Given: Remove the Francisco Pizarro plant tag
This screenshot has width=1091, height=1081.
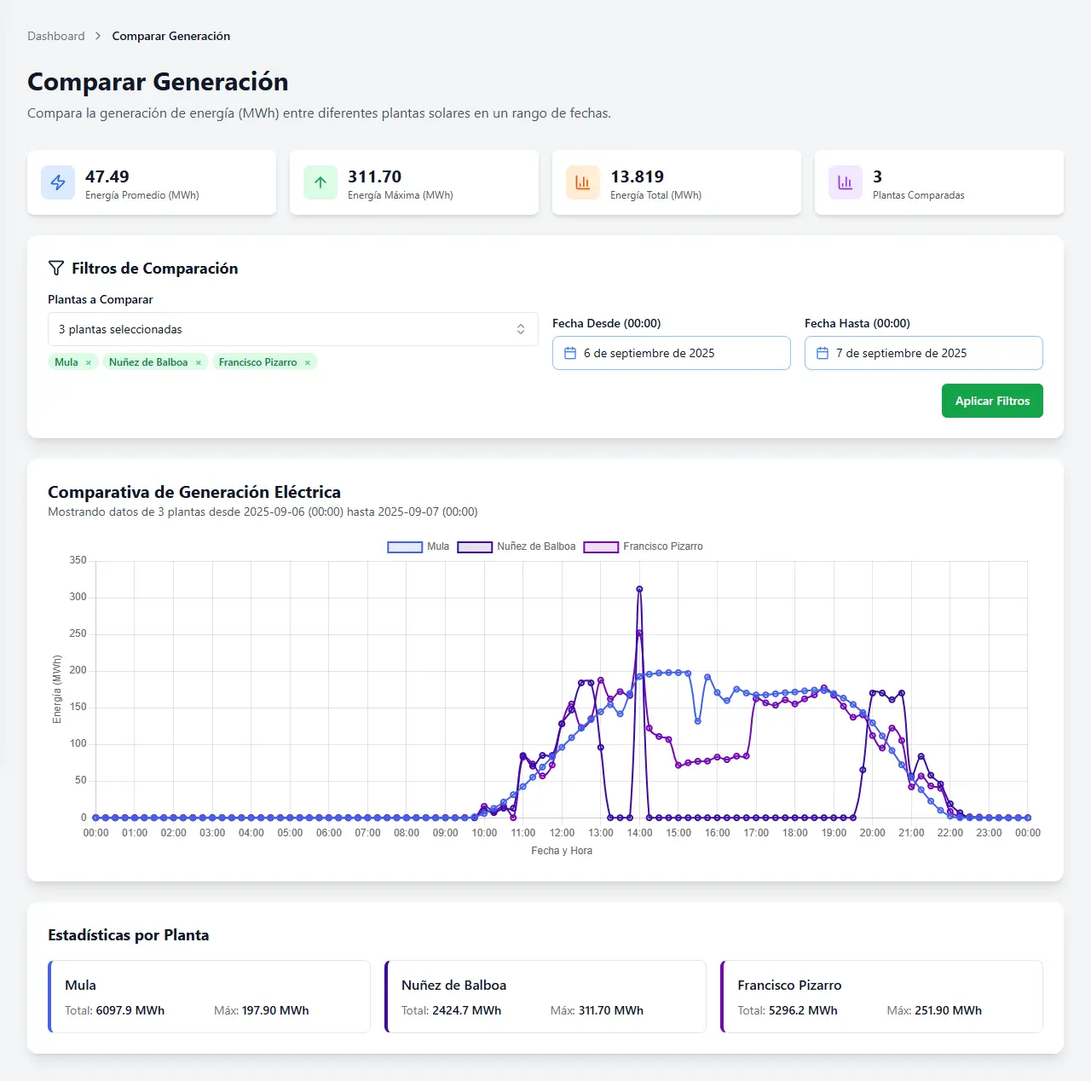Looking at the screenshot, I should click(x=308, y=362).
